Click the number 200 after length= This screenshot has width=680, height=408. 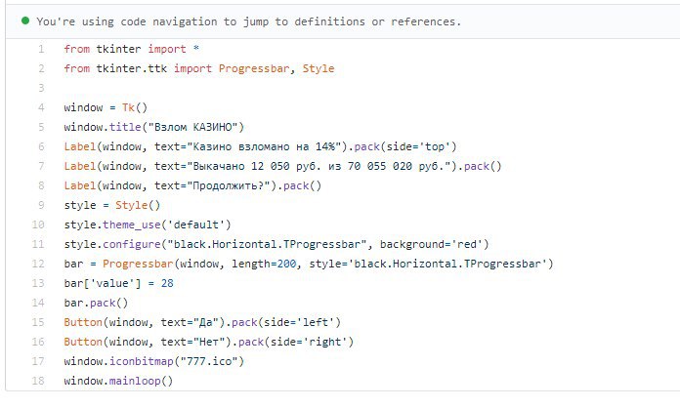[x=286, y=264]
